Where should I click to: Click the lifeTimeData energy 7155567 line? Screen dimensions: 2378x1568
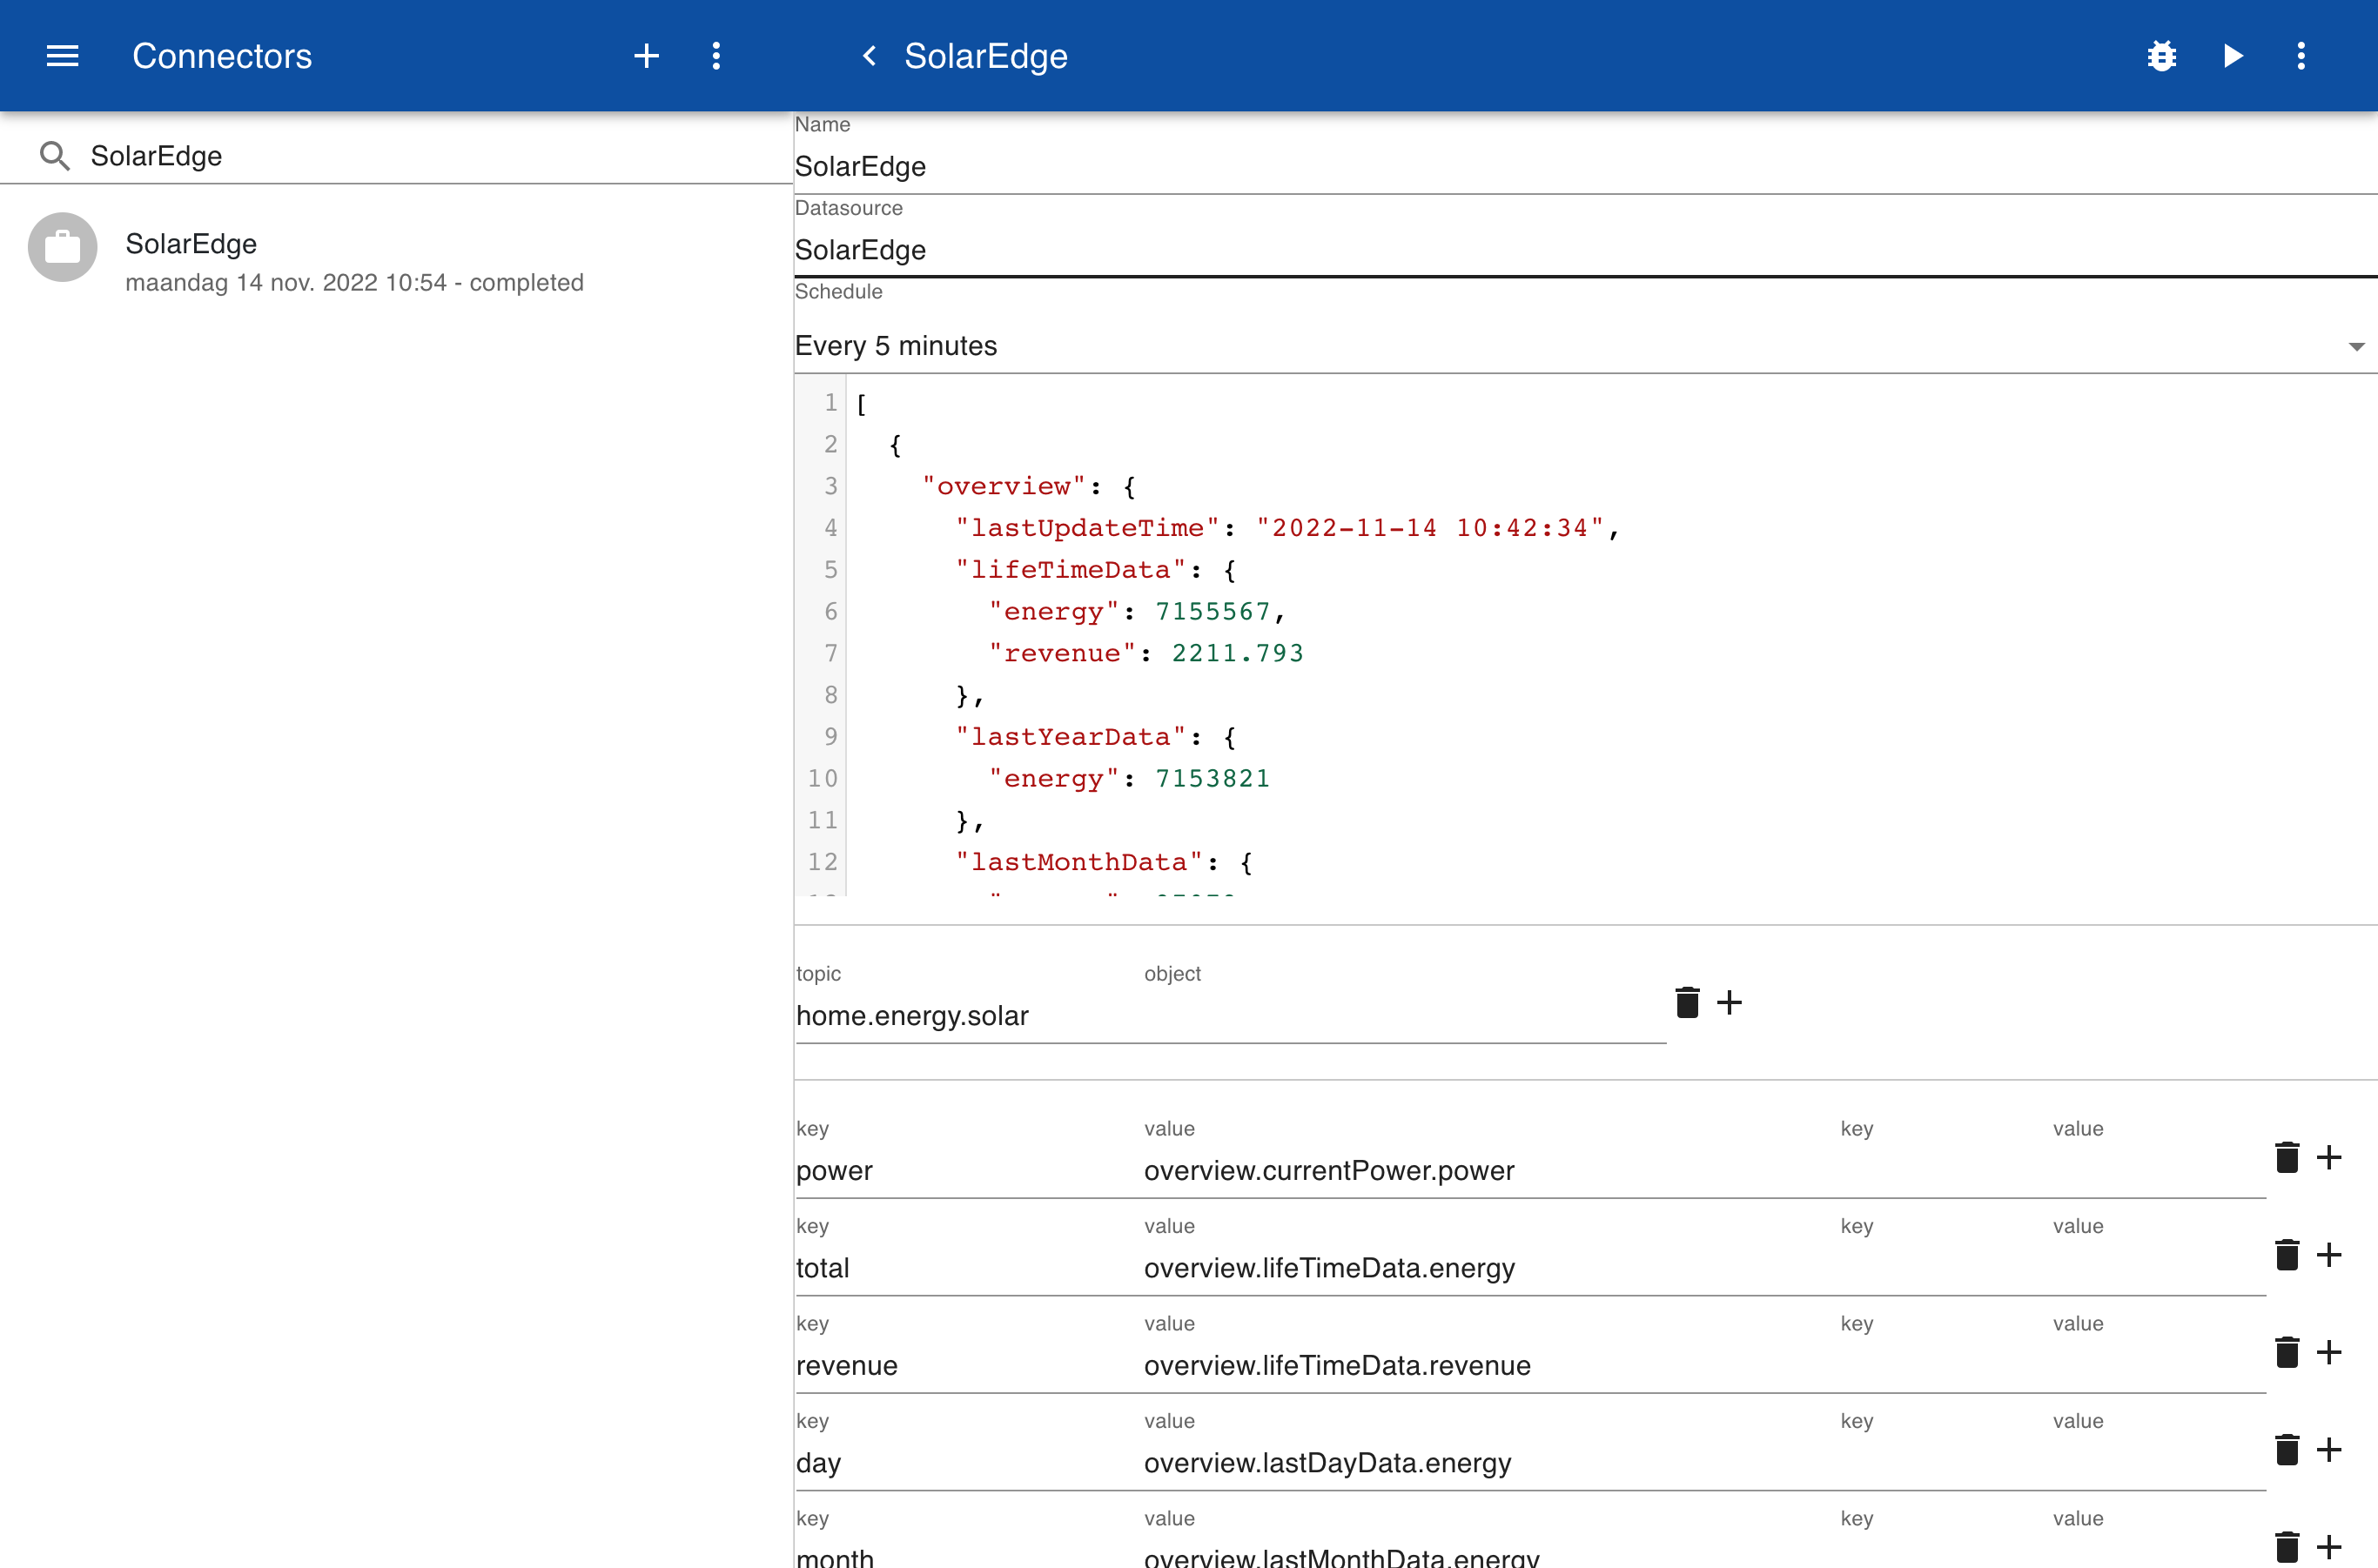[1137, 611]
